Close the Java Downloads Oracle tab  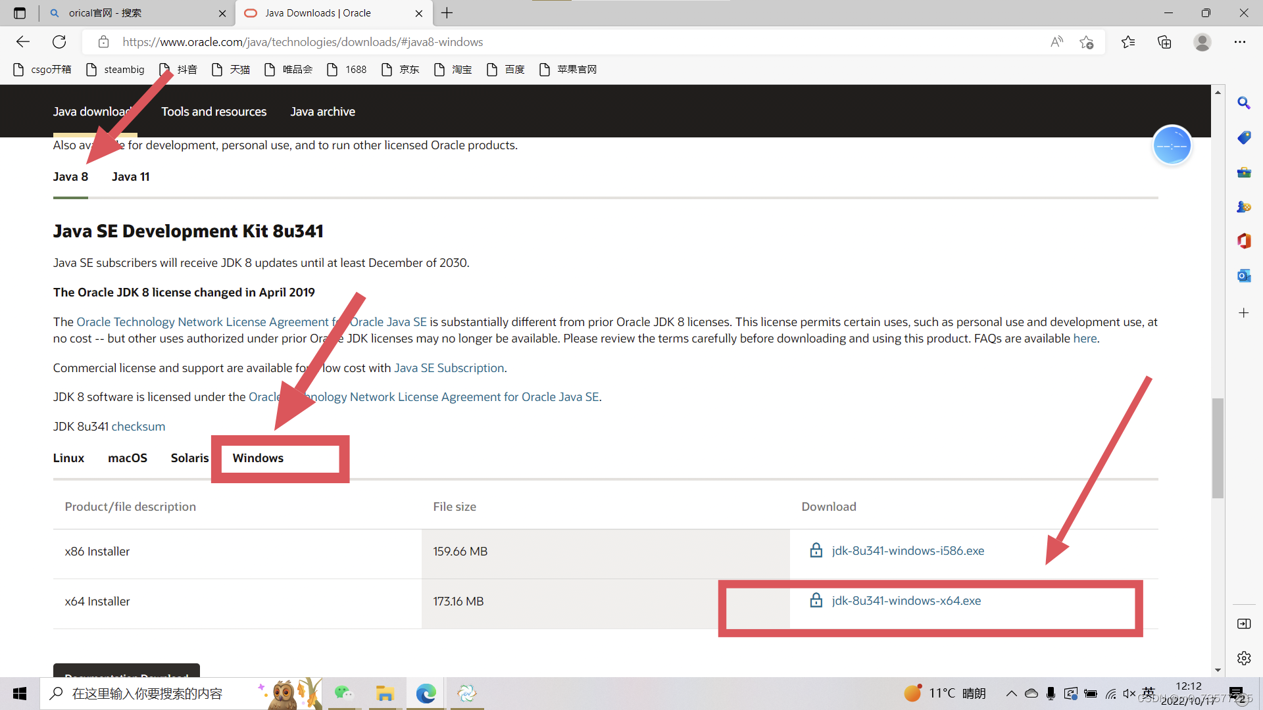(x=419, y=13)
